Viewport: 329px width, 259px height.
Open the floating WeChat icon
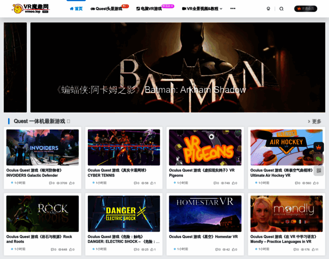point(319,159)
